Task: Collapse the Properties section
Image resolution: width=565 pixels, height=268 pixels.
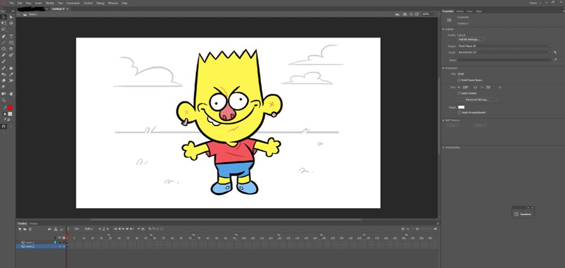Action: tap(444, 68)
